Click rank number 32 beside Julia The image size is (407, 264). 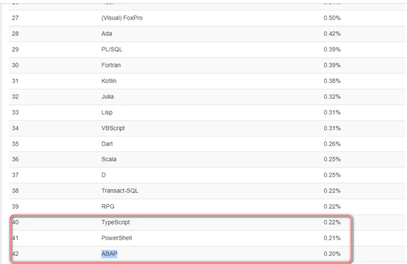pyautogui.click(x=15, y=97)
